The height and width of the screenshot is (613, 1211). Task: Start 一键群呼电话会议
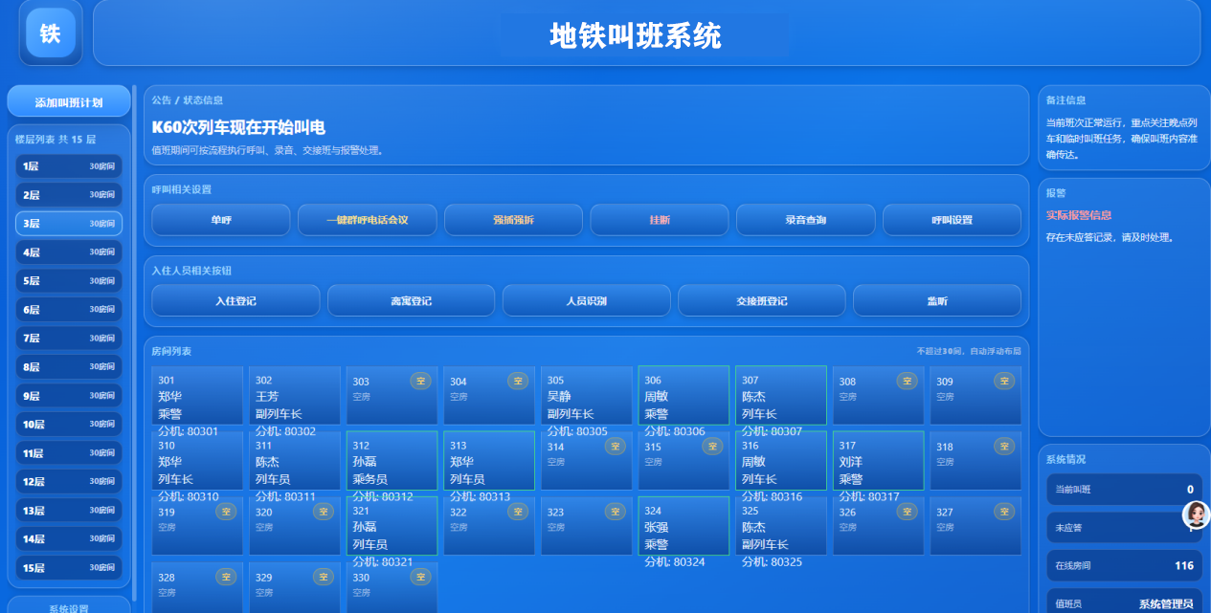(368, 220)
